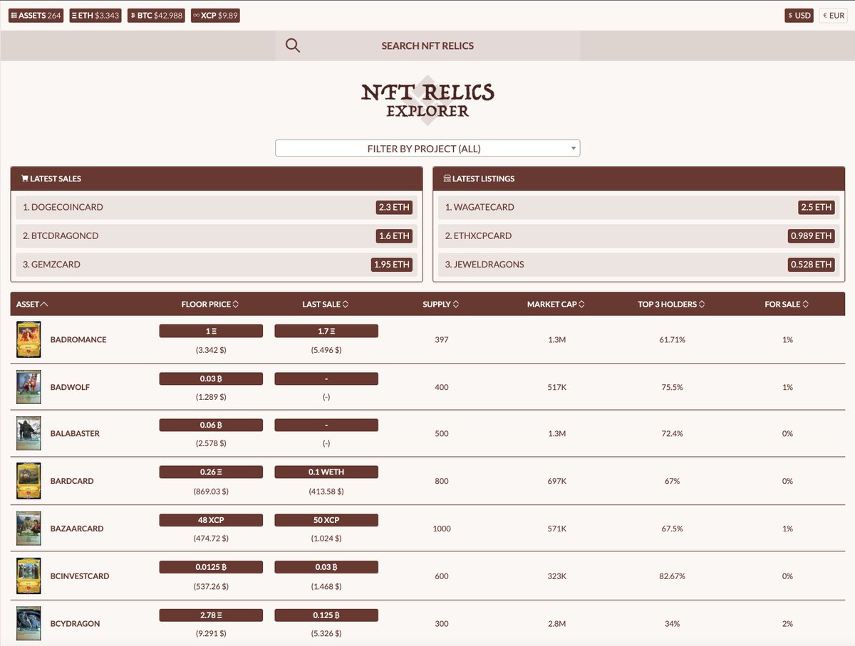Click BCINVESTCARD floor price 0.0125 BTC
855x646 pixels.
click(x=211, y=567)
